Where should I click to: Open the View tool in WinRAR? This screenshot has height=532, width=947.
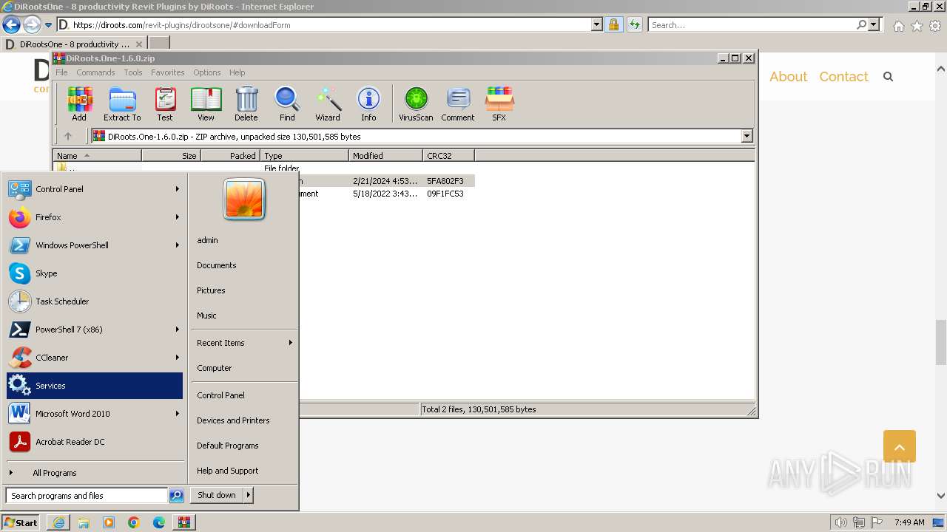(206, 103)
